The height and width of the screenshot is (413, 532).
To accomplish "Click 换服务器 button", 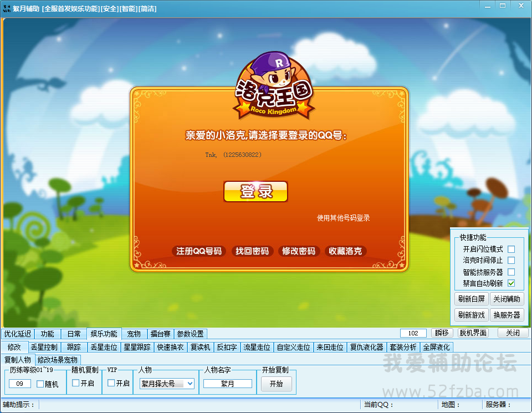I will pyautogui.click(x=507, y=315).
